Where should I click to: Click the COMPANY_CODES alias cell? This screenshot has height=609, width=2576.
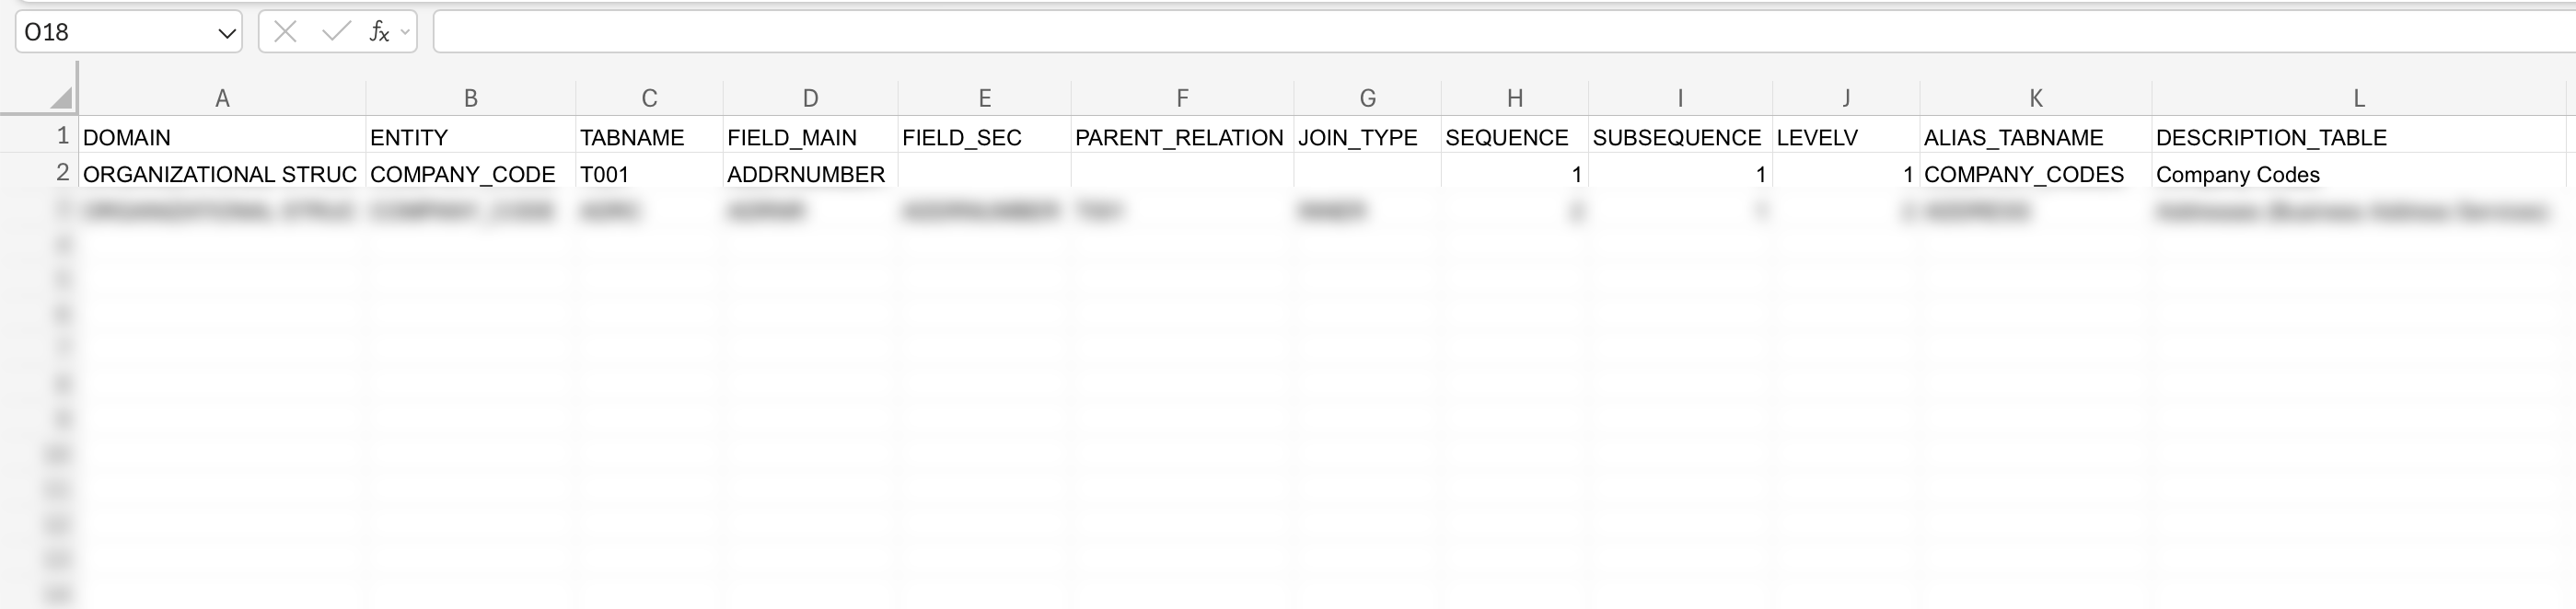pos(2035,174)
